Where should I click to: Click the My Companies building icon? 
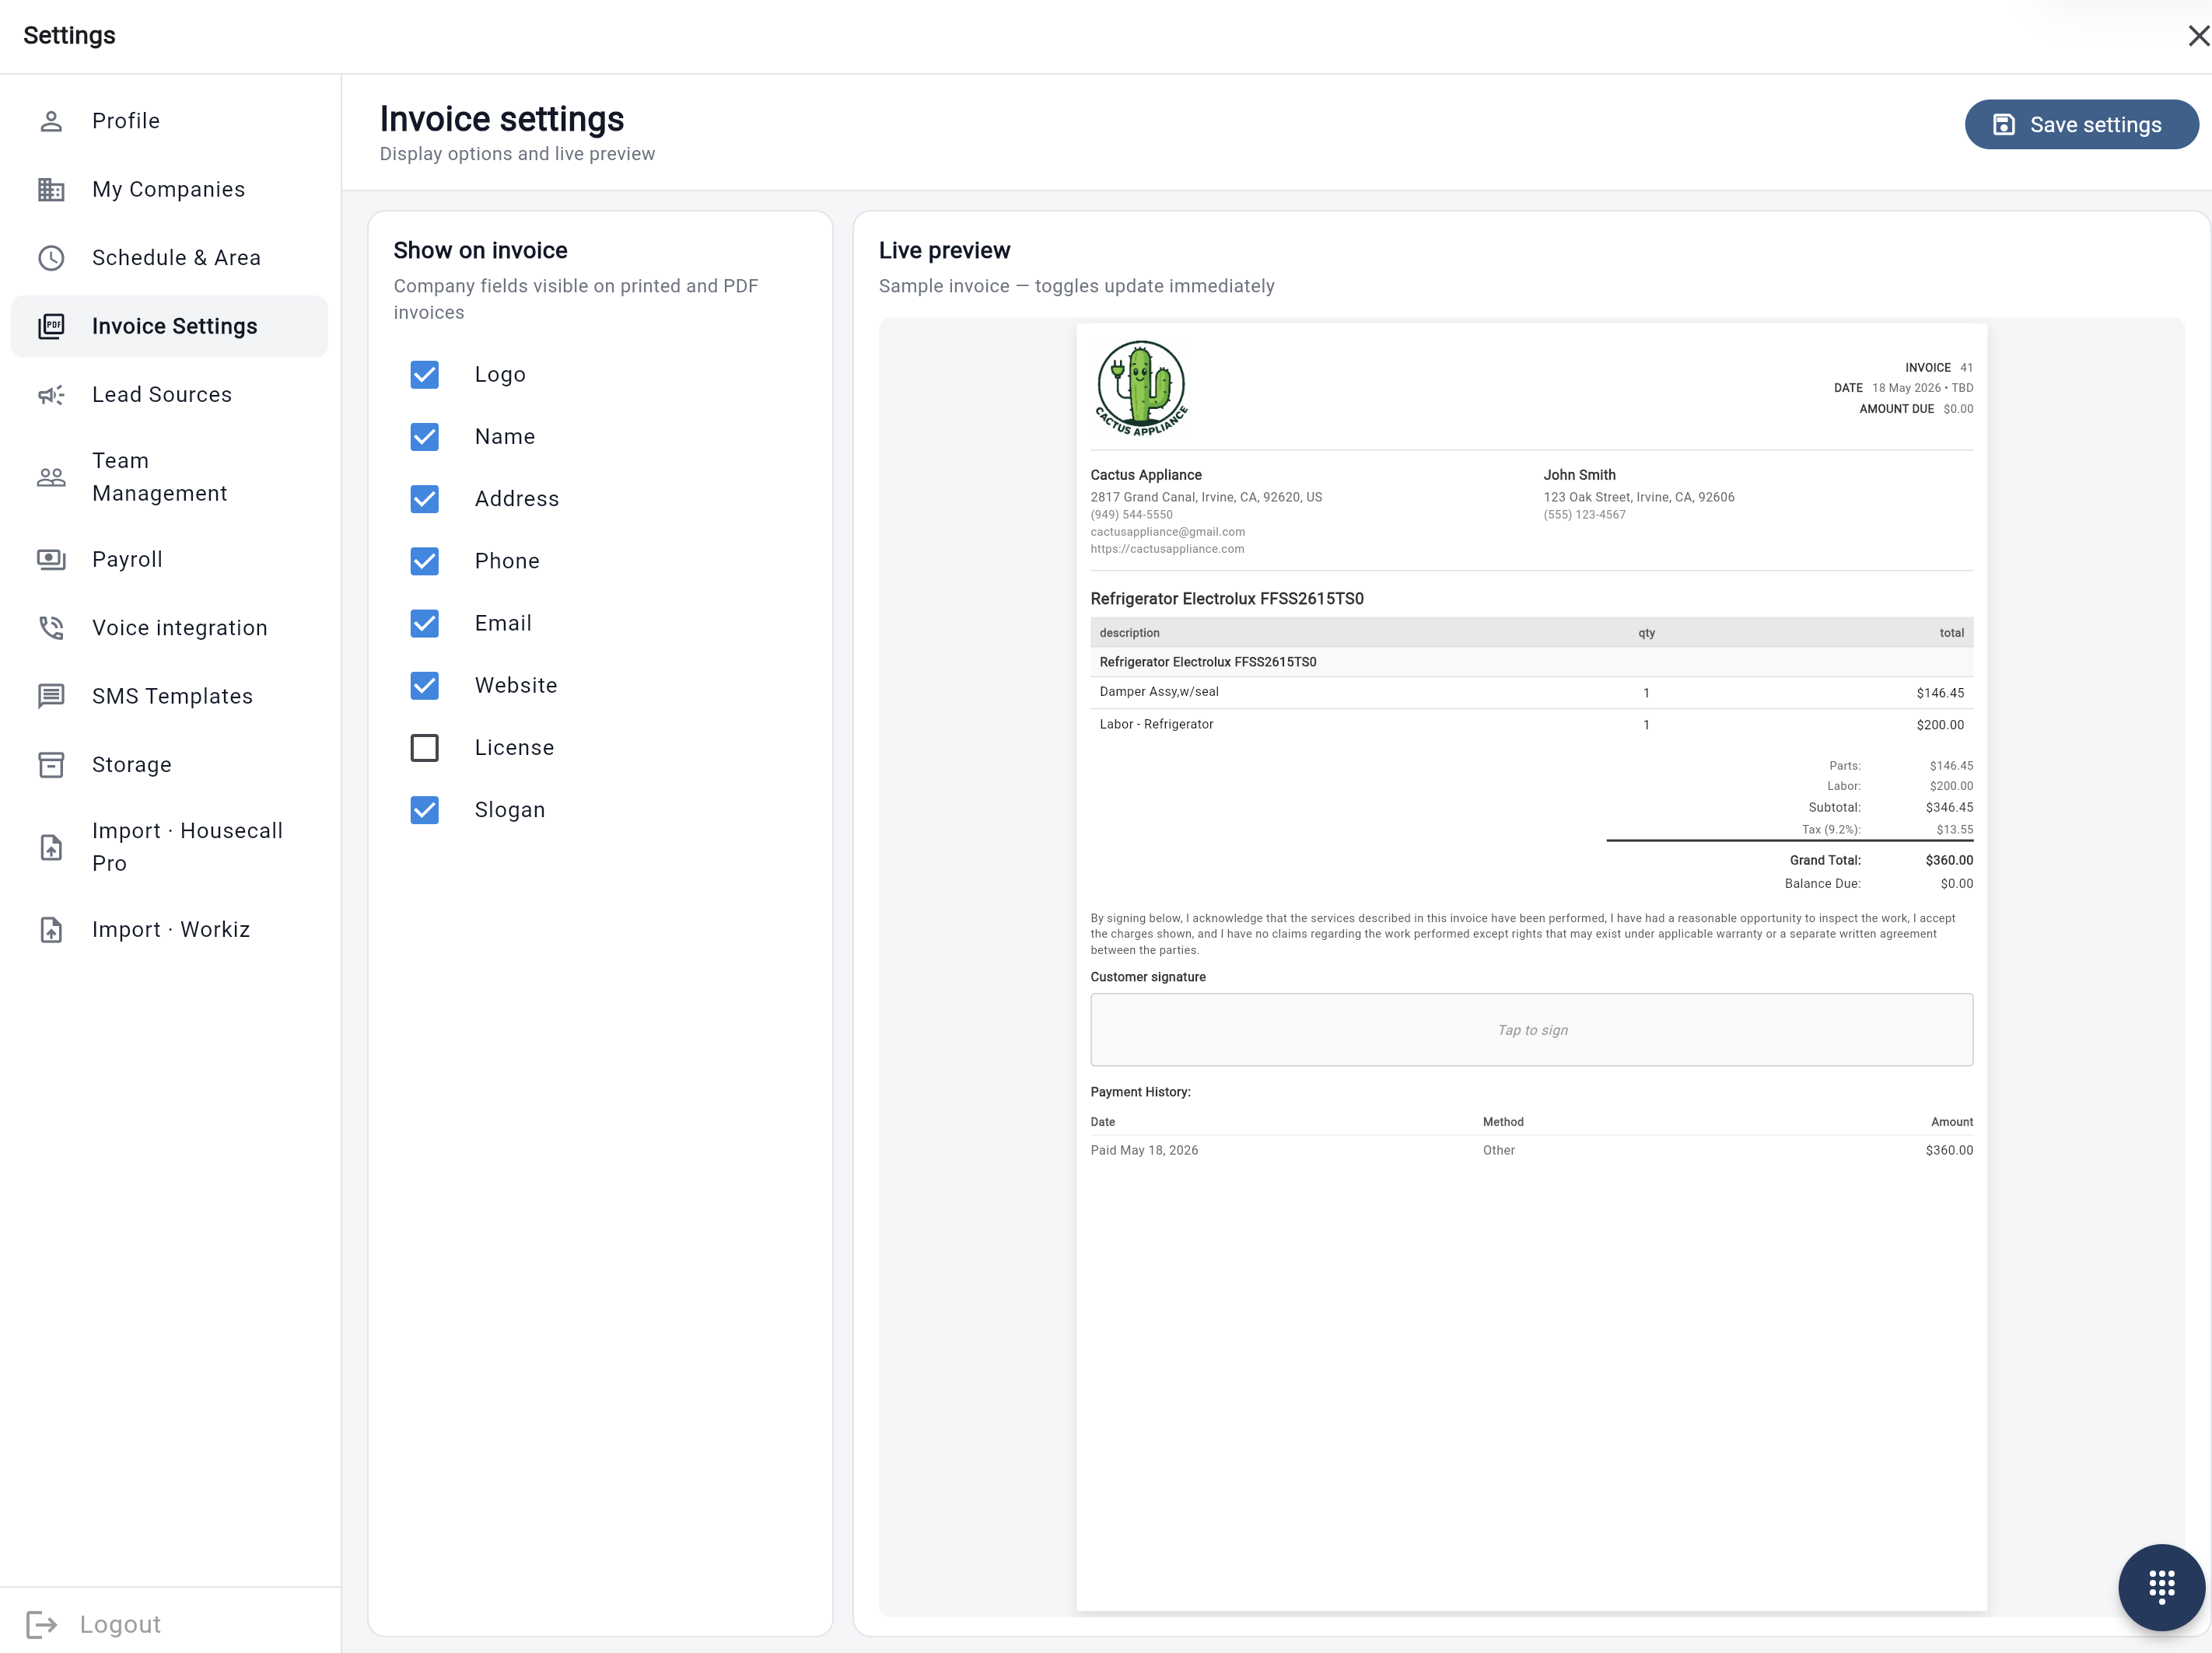pyautogui.click(x=51, y=190)
